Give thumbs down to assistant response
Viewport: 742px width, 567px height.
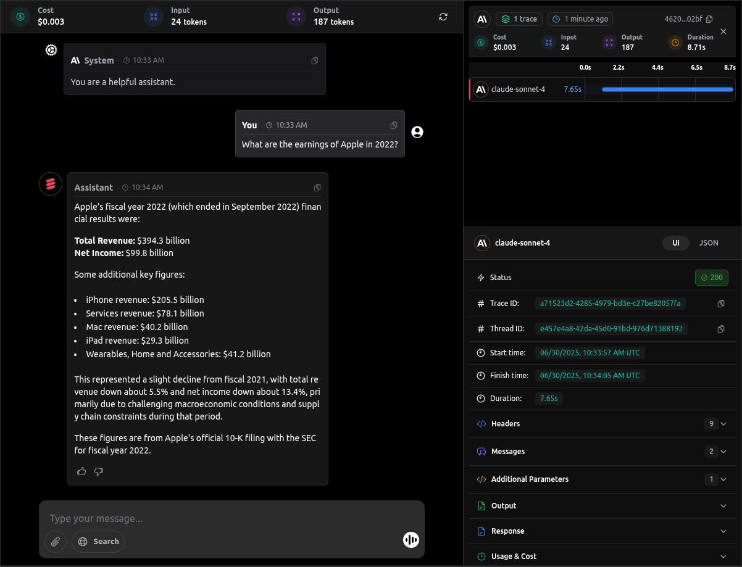[x=99, y=471]
